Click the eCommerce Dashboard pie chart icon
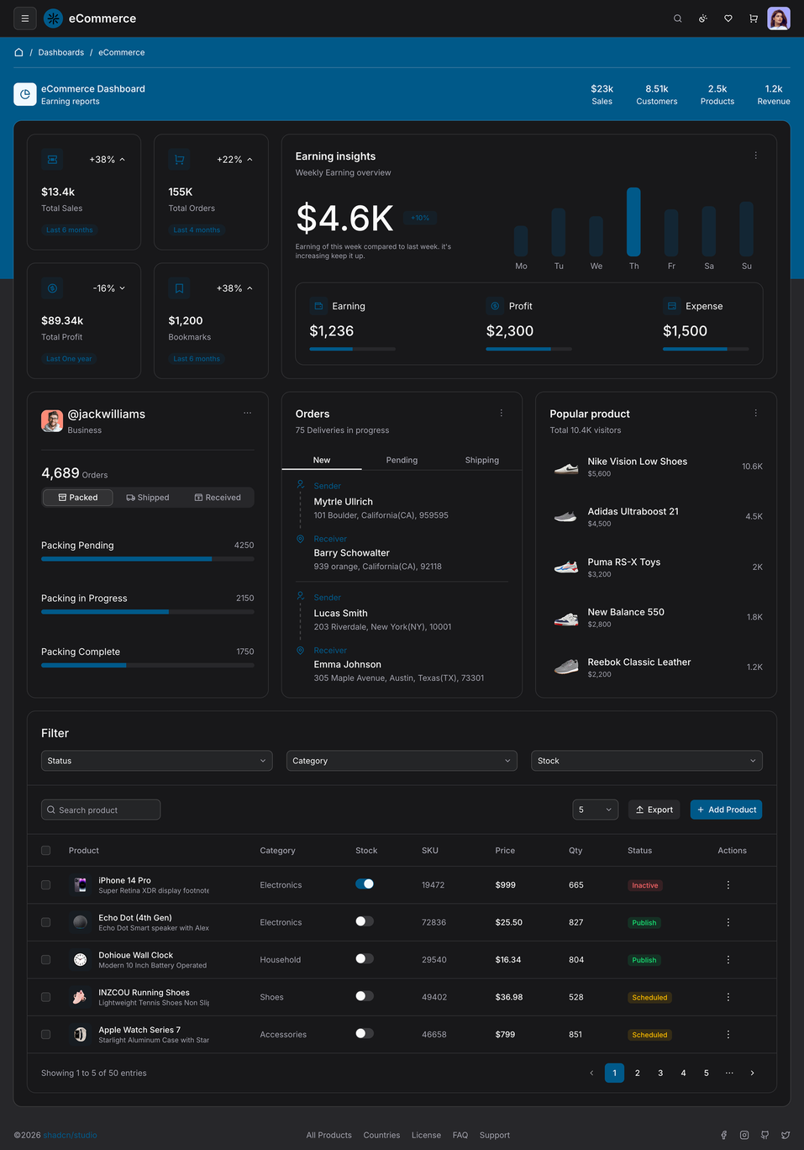 pos(25,94)
